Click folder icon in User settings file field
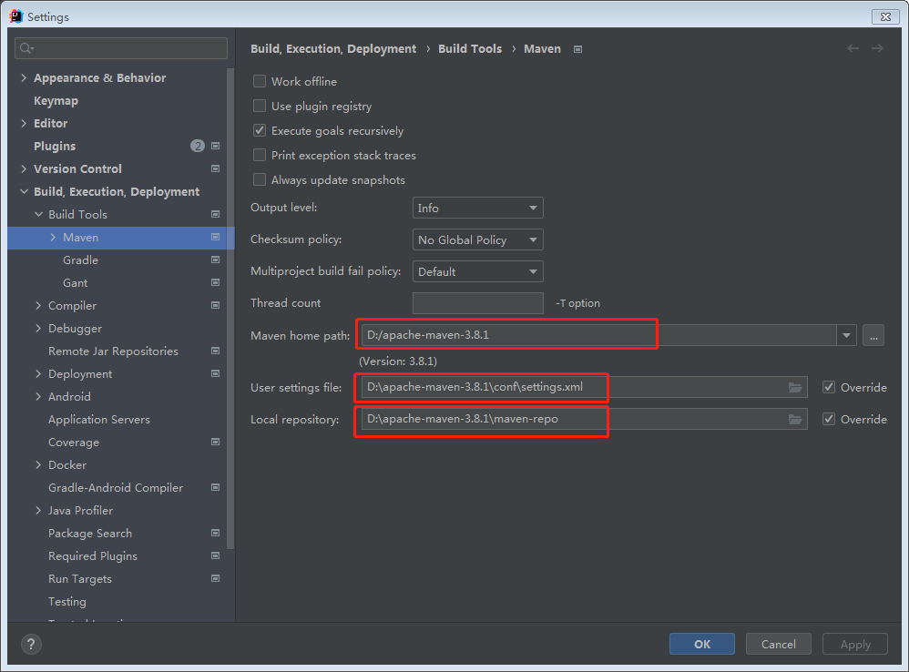The image size is (909, 672). (x=795, y=388)
